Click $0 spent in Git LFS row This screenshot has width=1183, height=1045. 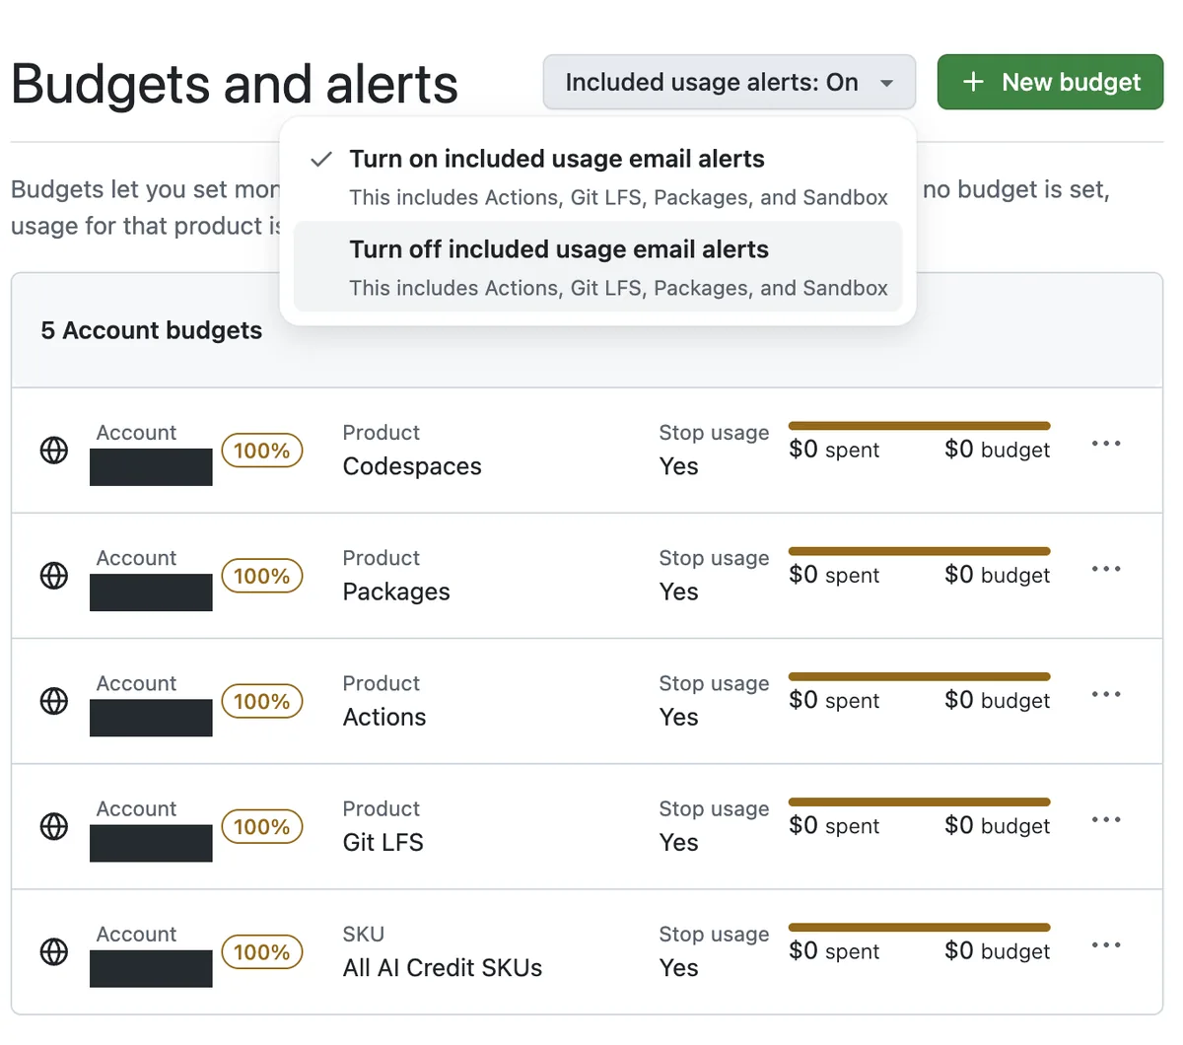tap(834, 825)
